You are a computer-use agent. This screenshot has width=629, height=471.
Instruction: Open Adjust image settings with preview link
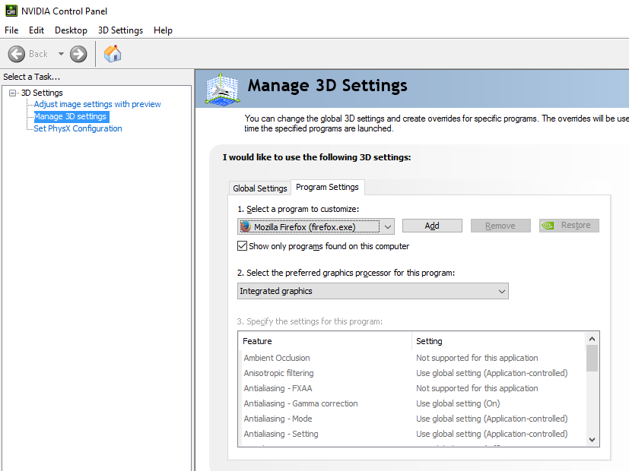97,104
